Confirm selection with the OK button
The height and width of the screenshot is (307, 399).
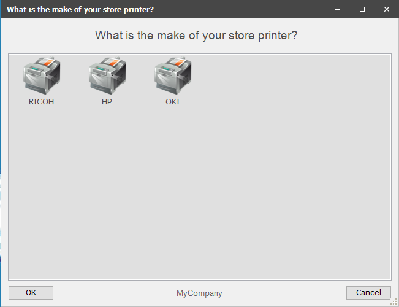pos(31,293)
